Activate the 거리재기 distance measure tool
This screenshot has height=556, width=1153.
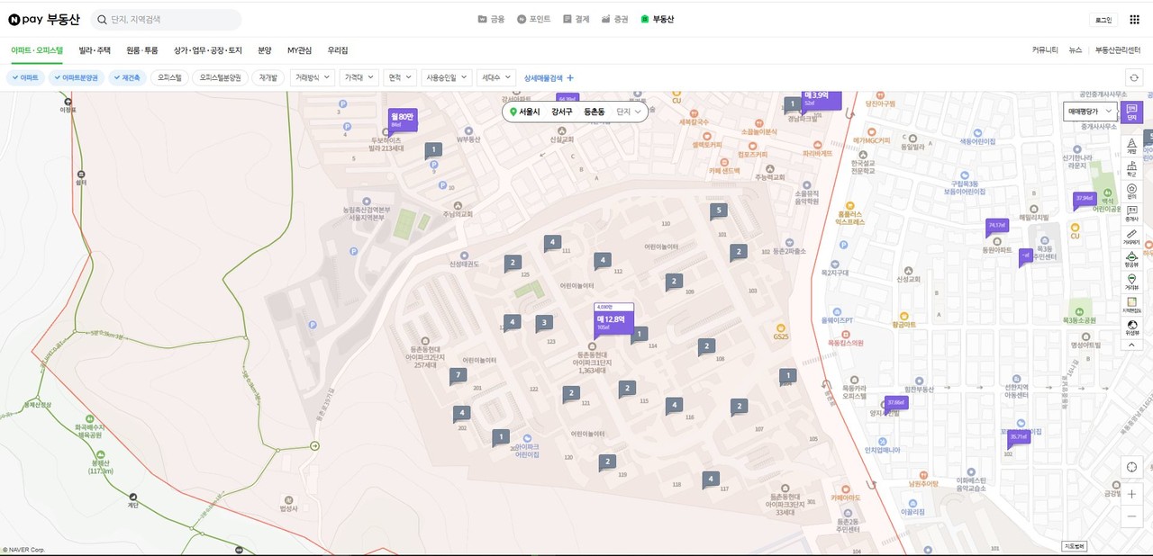1132,237
